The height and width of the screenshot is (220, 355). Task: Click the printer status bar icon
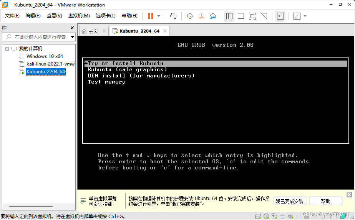coord(282,217)
